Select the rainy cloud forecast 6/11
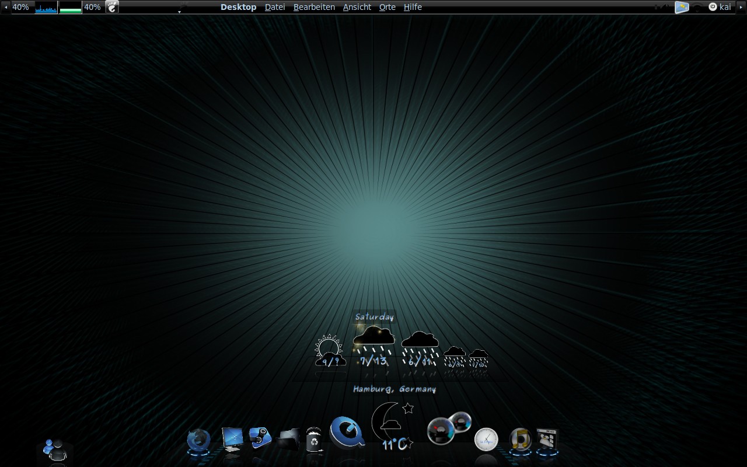Image resolution: width=747 pixels, height=467 pixels. point(420,348)
